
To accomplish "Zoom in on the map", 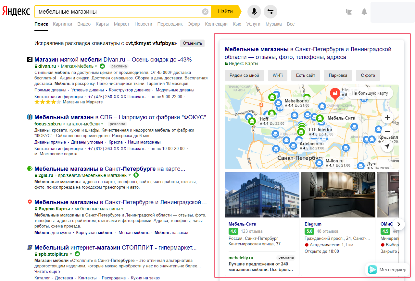I will coord(387,117).
